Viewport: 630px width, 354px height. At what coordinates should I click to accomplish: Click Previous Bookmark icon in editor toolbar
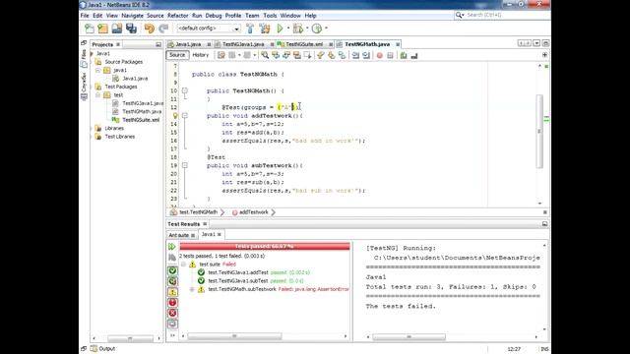pyautogui.click(x=320, y=55)
